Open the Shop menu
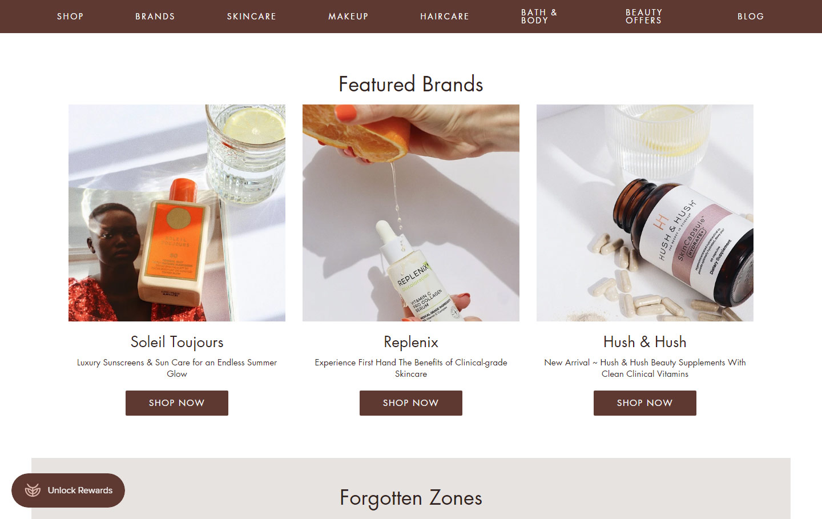 [70, 17]
